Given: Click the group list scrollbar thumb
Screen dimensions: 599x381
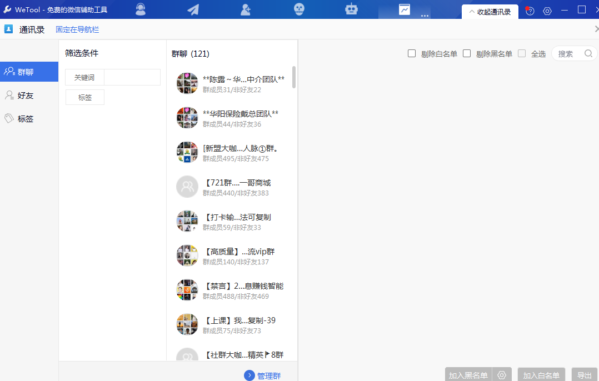Looking at the screenshot, I should [294, 77].
